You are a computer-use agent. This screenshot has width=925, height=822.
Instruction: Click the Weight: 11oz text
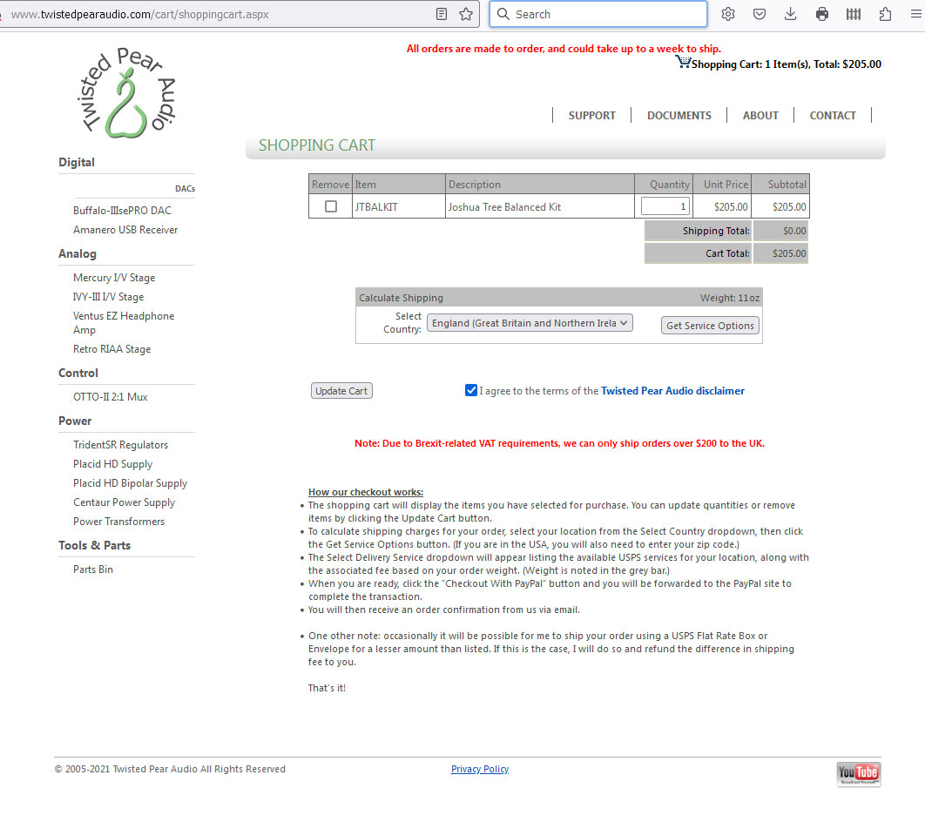click(730, 298)
